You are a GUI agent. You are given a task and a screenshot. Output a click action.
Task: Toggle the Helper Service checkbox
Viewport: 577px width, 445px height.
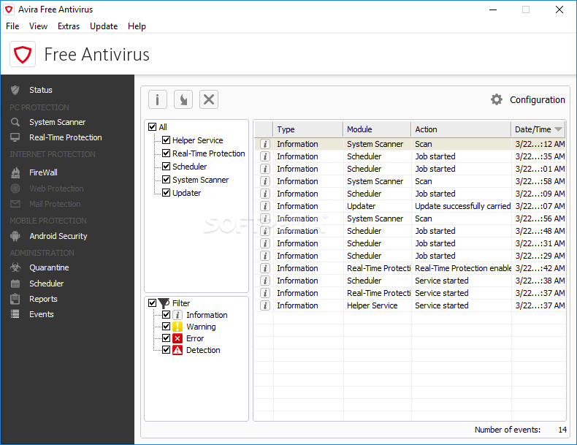coord(167,140)
